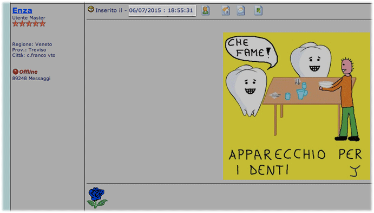Click the Prov.: Treviso line

pos(29,50)
